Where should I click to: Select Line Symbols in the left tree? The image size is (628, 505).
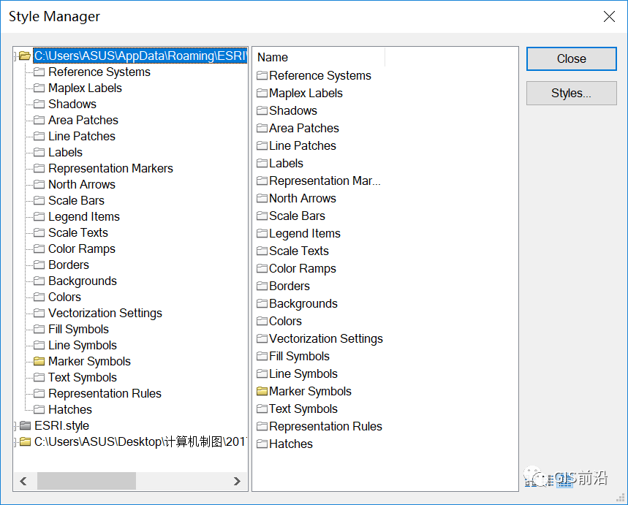pos(82,345)
